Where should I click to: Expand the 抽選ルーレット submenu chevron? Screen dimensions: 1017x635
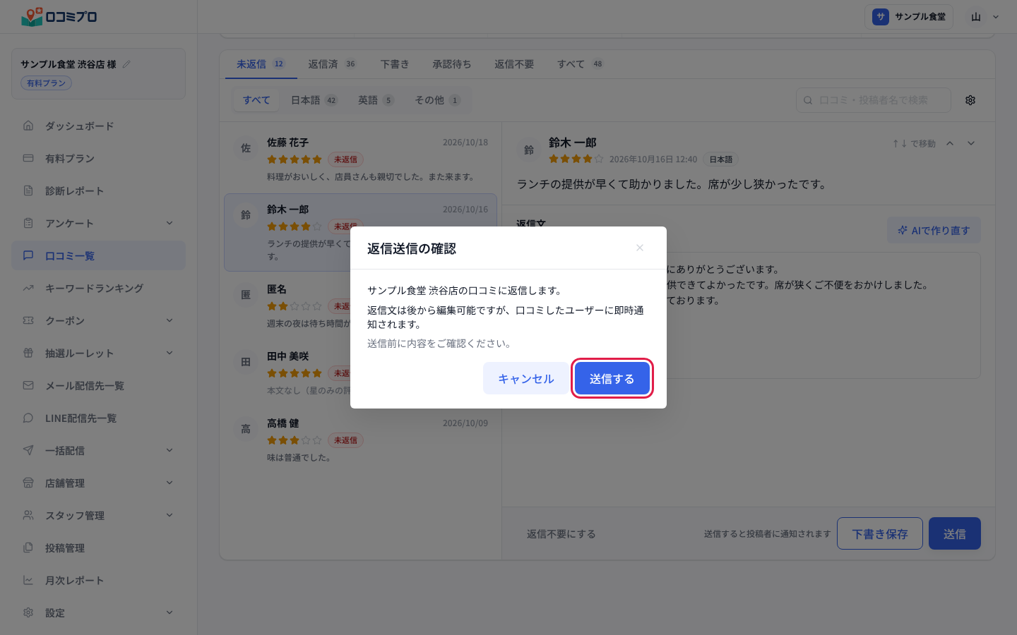coord(169,353)
